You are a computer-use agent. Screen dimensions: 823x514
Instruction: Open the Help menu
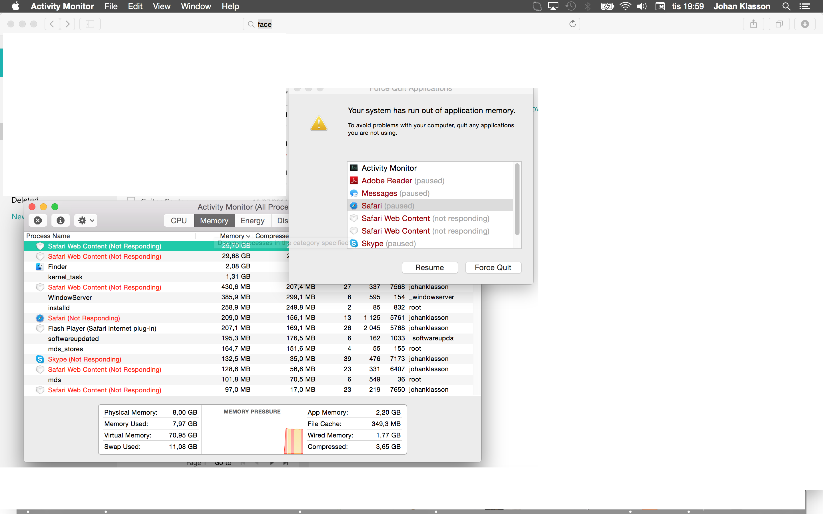(230, 6)
